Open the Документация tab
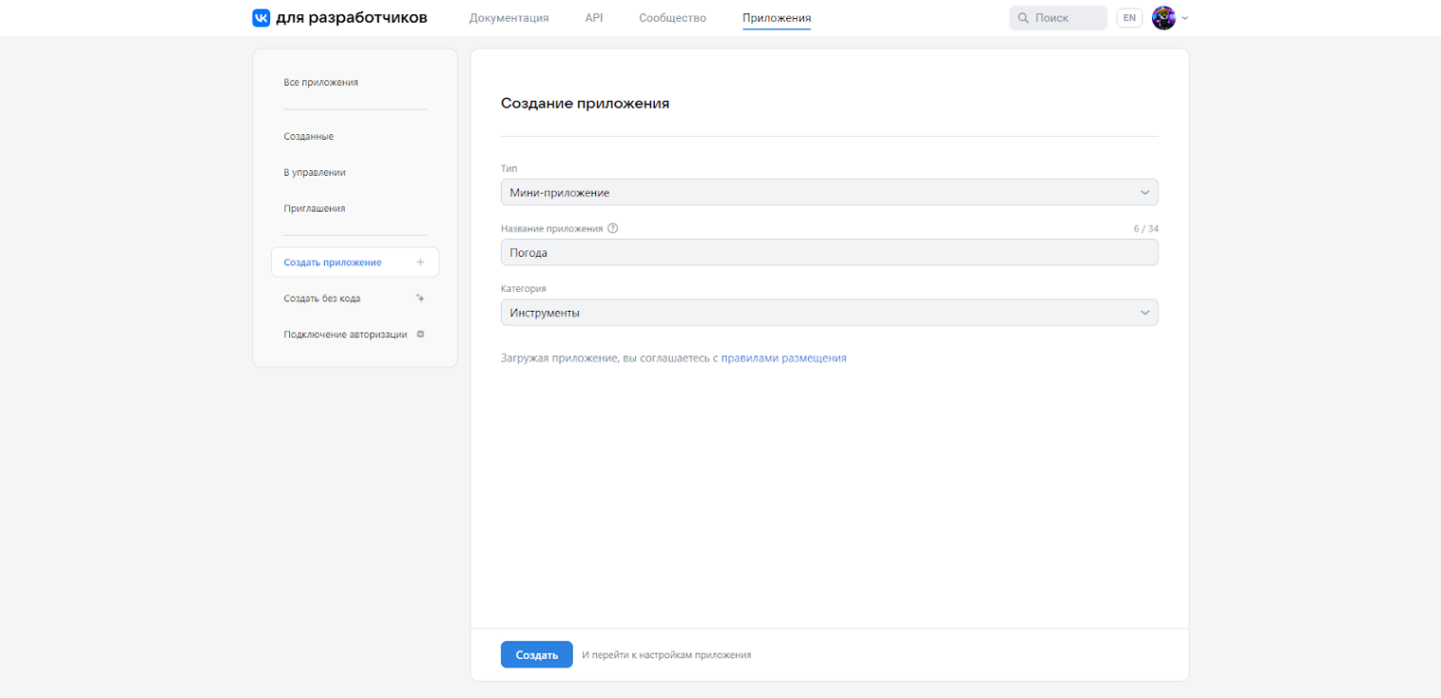The image size is (1441, 698). (x=508, y=18)
